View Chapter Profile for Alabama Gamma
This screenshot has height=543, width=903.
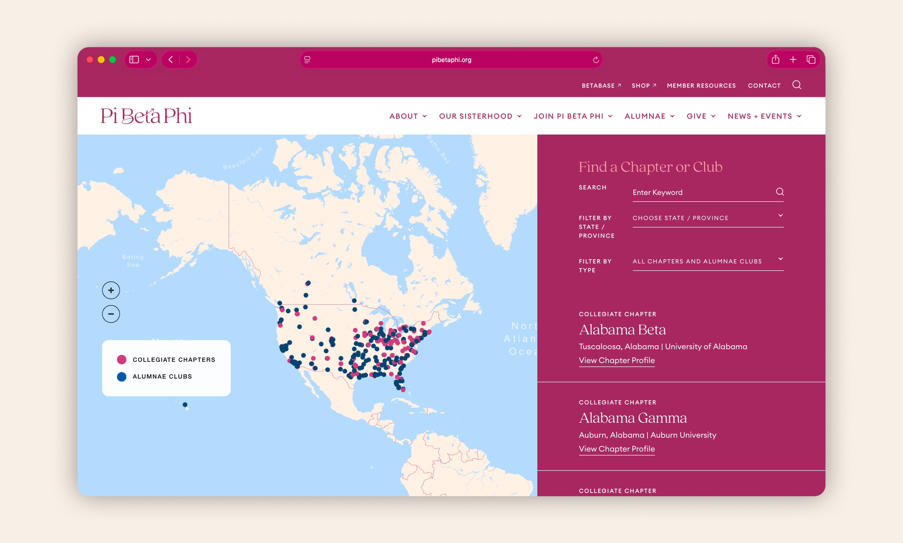[616, 449]
